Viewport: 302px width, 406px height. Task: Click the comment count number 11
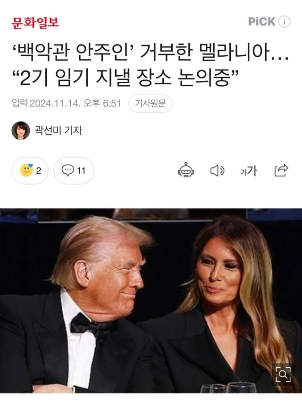(81, 171)
